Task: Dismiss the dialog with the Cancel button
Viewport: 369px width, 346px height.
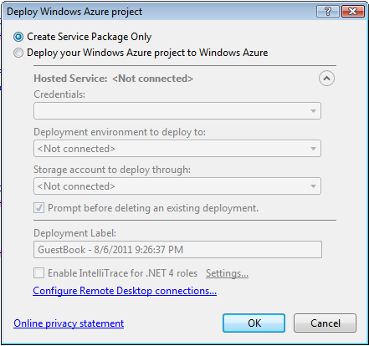Action: pyautogui.click(x=325, y=323)
